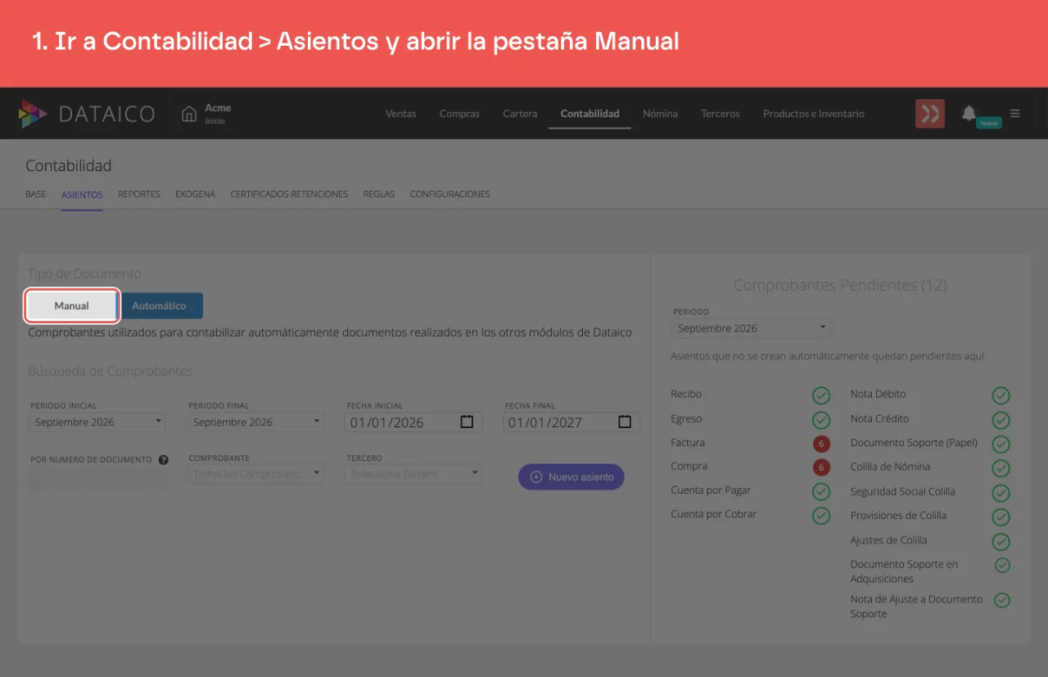Open the red double-arrow icon in header
The width and height of the screenshot is (1048, 677).
(930, 114)
